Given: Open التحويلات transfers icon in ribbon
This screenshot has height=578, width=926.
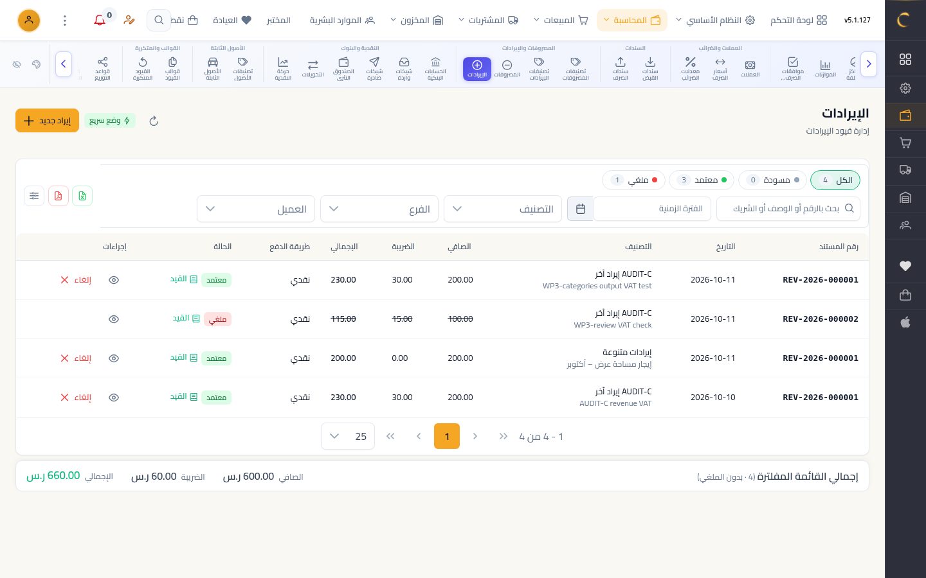Looking at the screenshot, I should pyautogui.click(x=313, y=68).
